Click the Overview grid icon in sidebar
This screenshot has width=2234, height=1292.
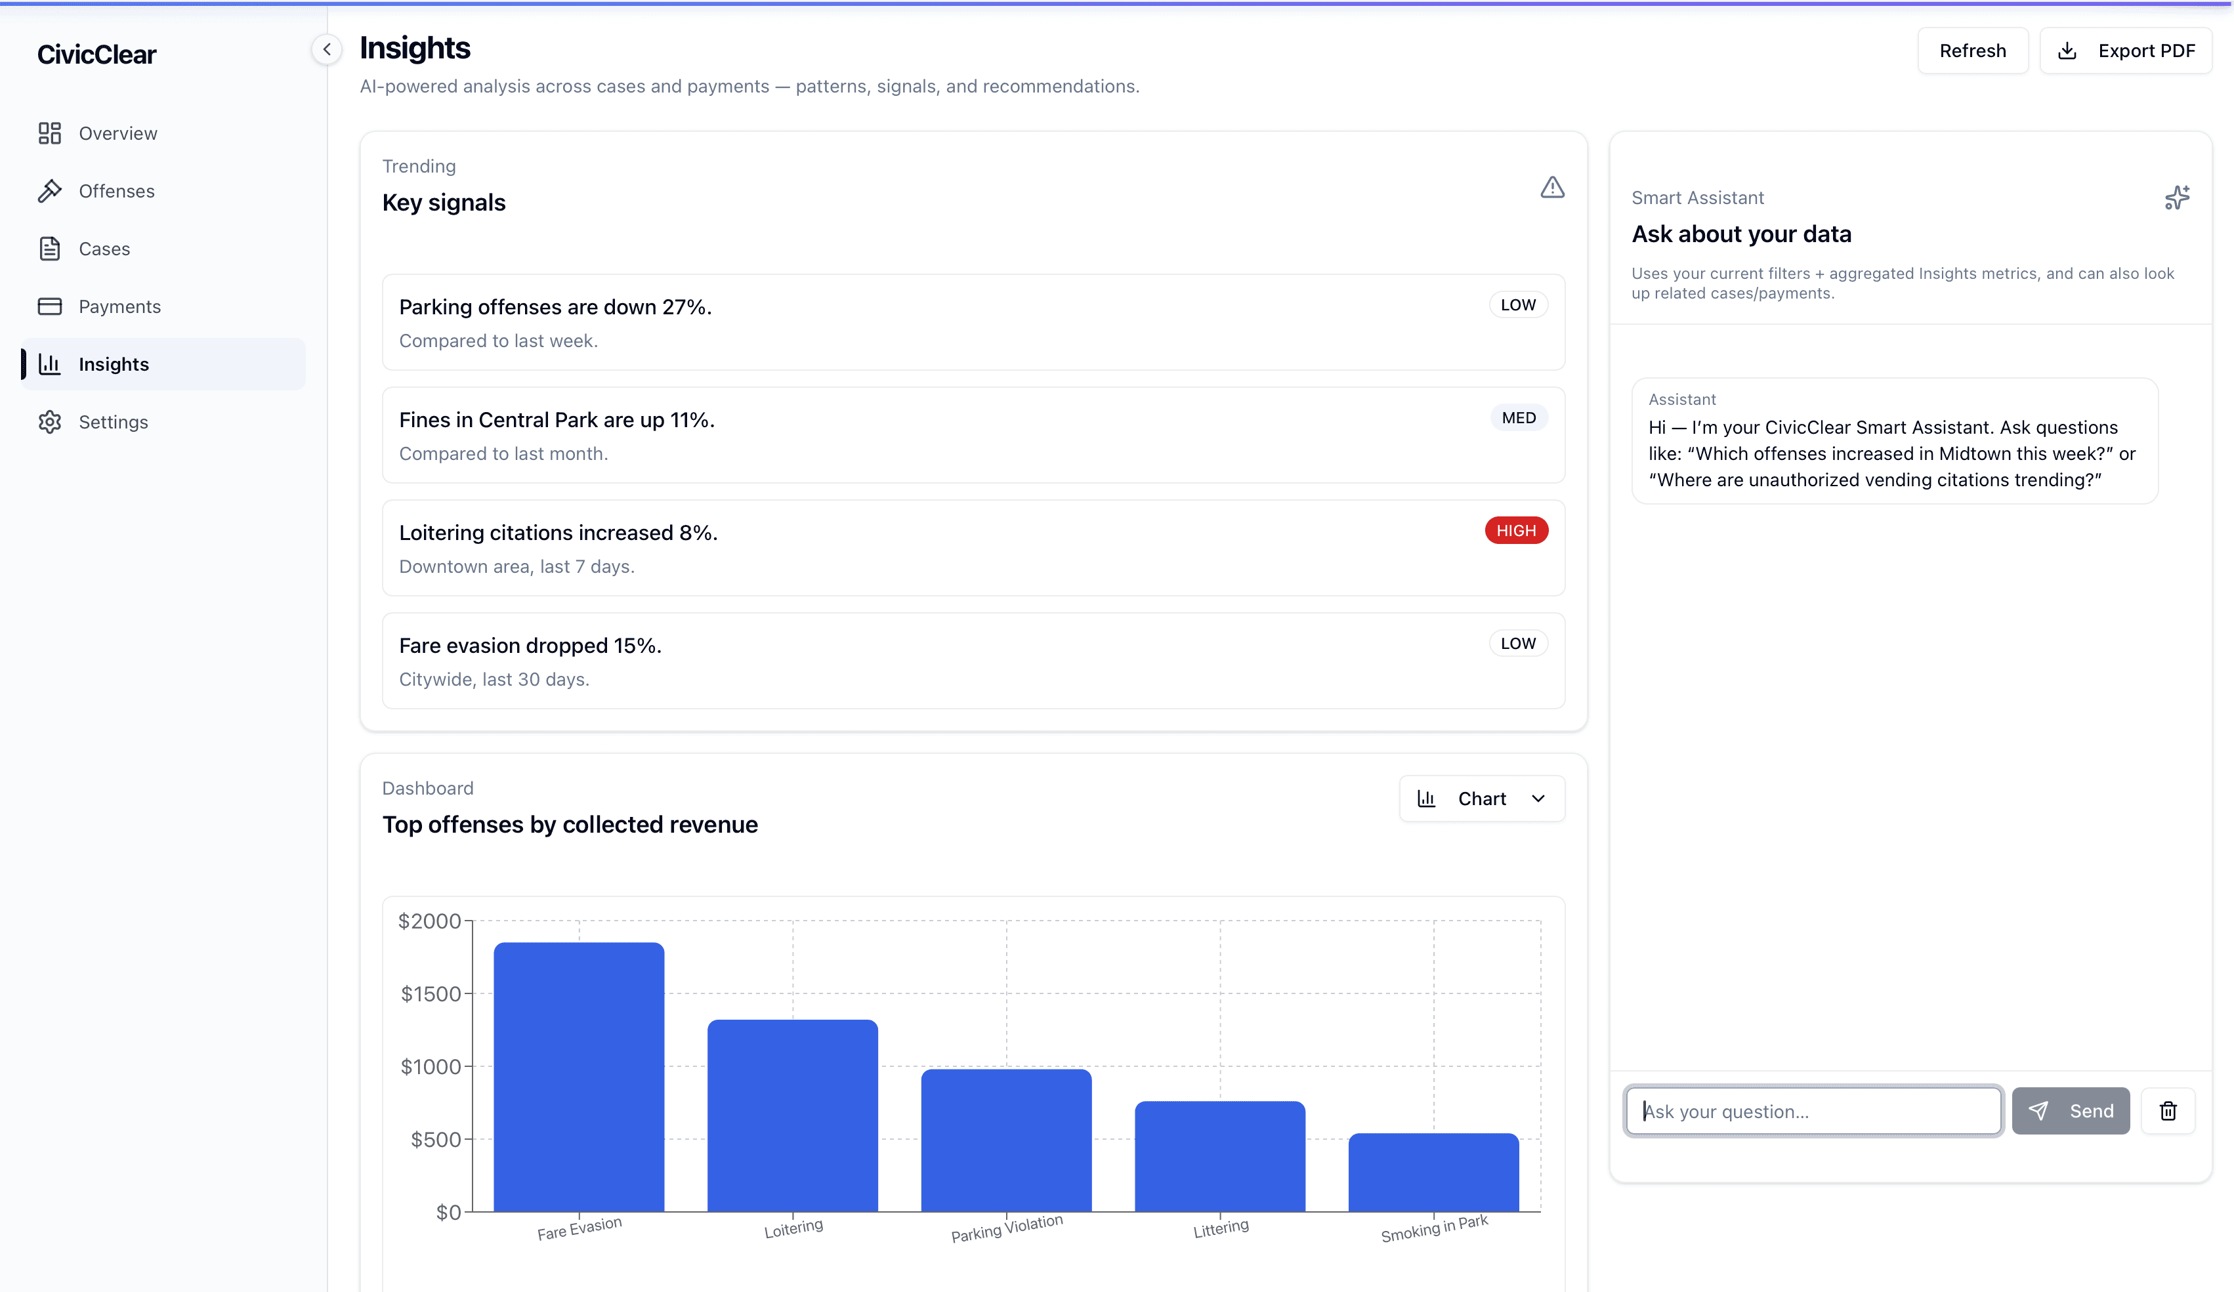click(50, 133)
